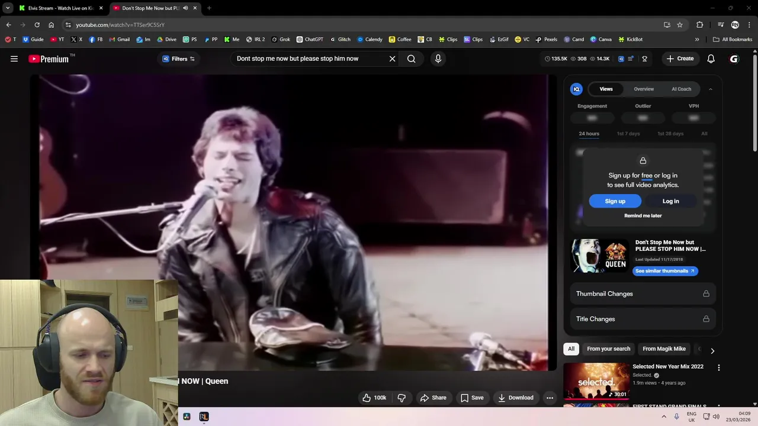The width and height of the screenshot is (758, 426).
Task: Install app icon in address bar
Action: pyautogui.click(x=667, y=25)
